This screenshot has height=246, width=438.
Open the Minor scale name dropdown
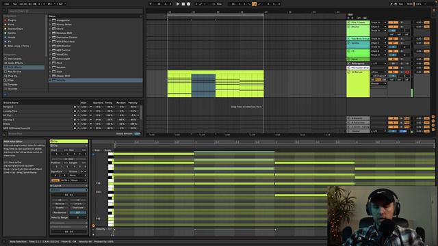tap(78, 180)
